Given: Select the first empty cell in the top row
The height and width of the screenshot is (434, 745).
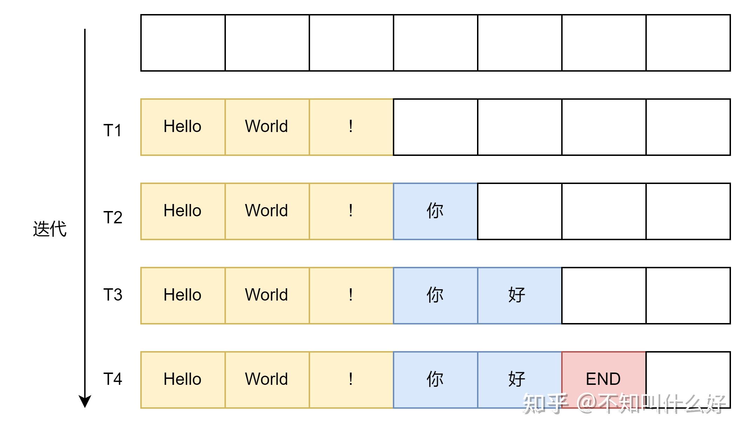Looking at the screenshot, I should (183, 43).
